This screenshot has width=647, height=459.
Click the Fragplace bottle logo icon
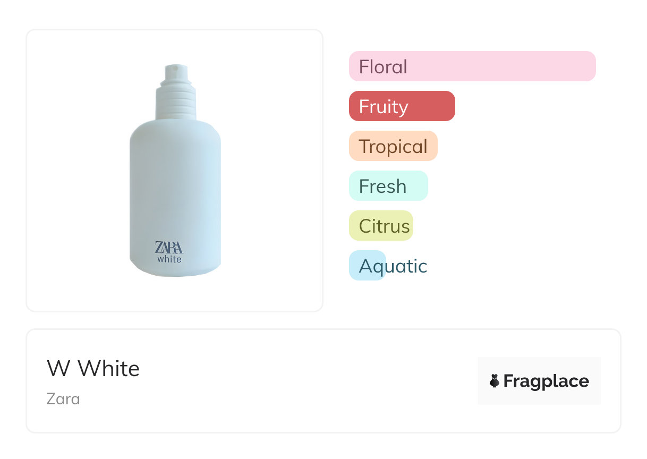coord(495,381)
